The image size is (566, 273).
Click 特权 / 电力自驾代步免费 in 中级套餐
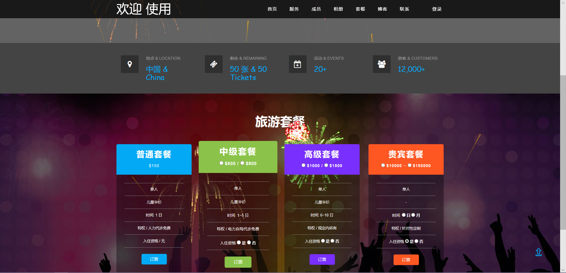(238, 229)
